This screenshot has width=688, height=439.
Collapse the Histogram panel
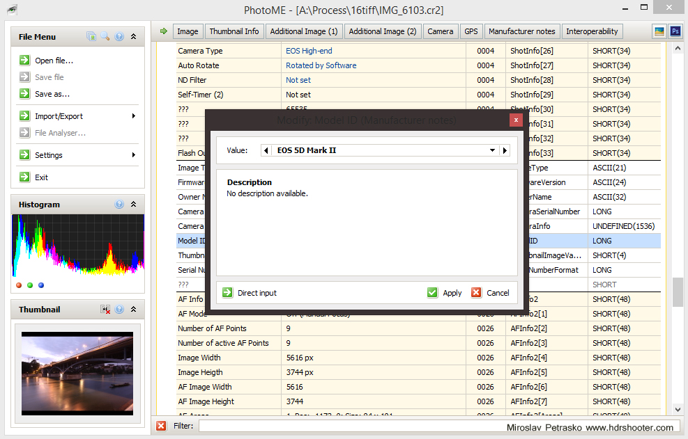point(133,204)
